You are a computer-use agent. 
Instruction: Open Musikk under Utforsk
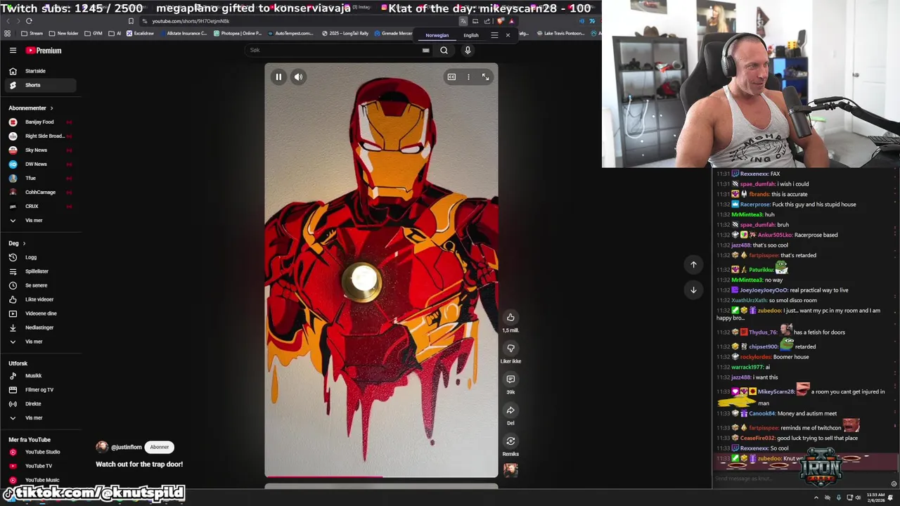[x=39, y=376]
